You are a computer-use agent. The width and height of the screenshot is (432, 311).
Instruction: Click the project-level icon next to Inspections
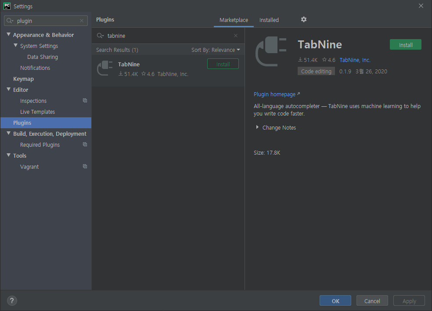coord(85,100)
